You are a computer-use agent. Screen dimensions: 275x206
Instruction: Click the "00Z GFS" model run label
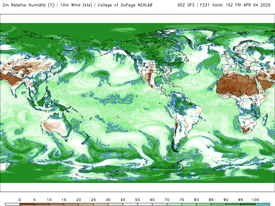click(186, 5)
